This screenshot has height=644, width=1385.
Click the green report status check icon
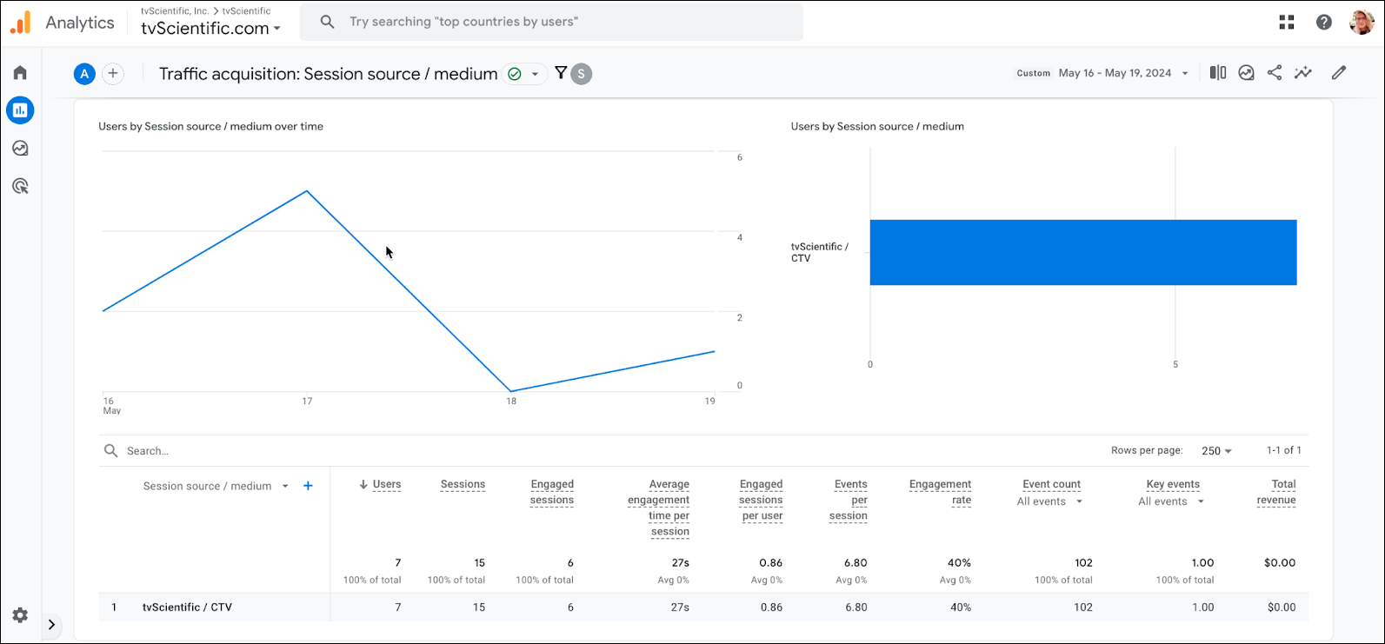[x=515, y=74]
